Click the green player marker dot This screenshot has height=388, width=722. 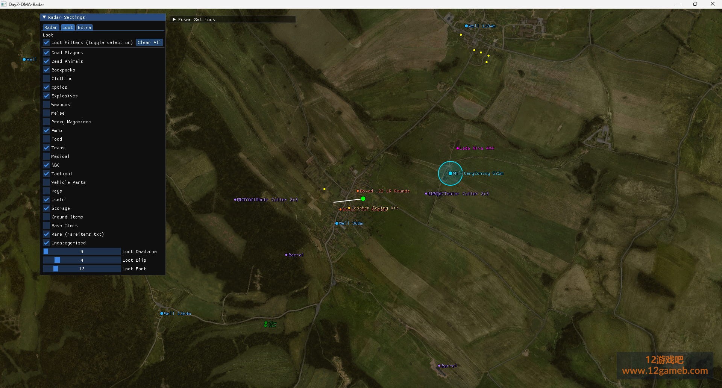[363, 199]
